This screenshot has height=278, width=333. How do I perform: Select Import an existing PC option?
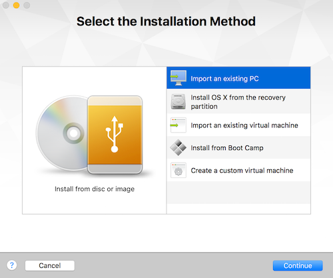238,78
